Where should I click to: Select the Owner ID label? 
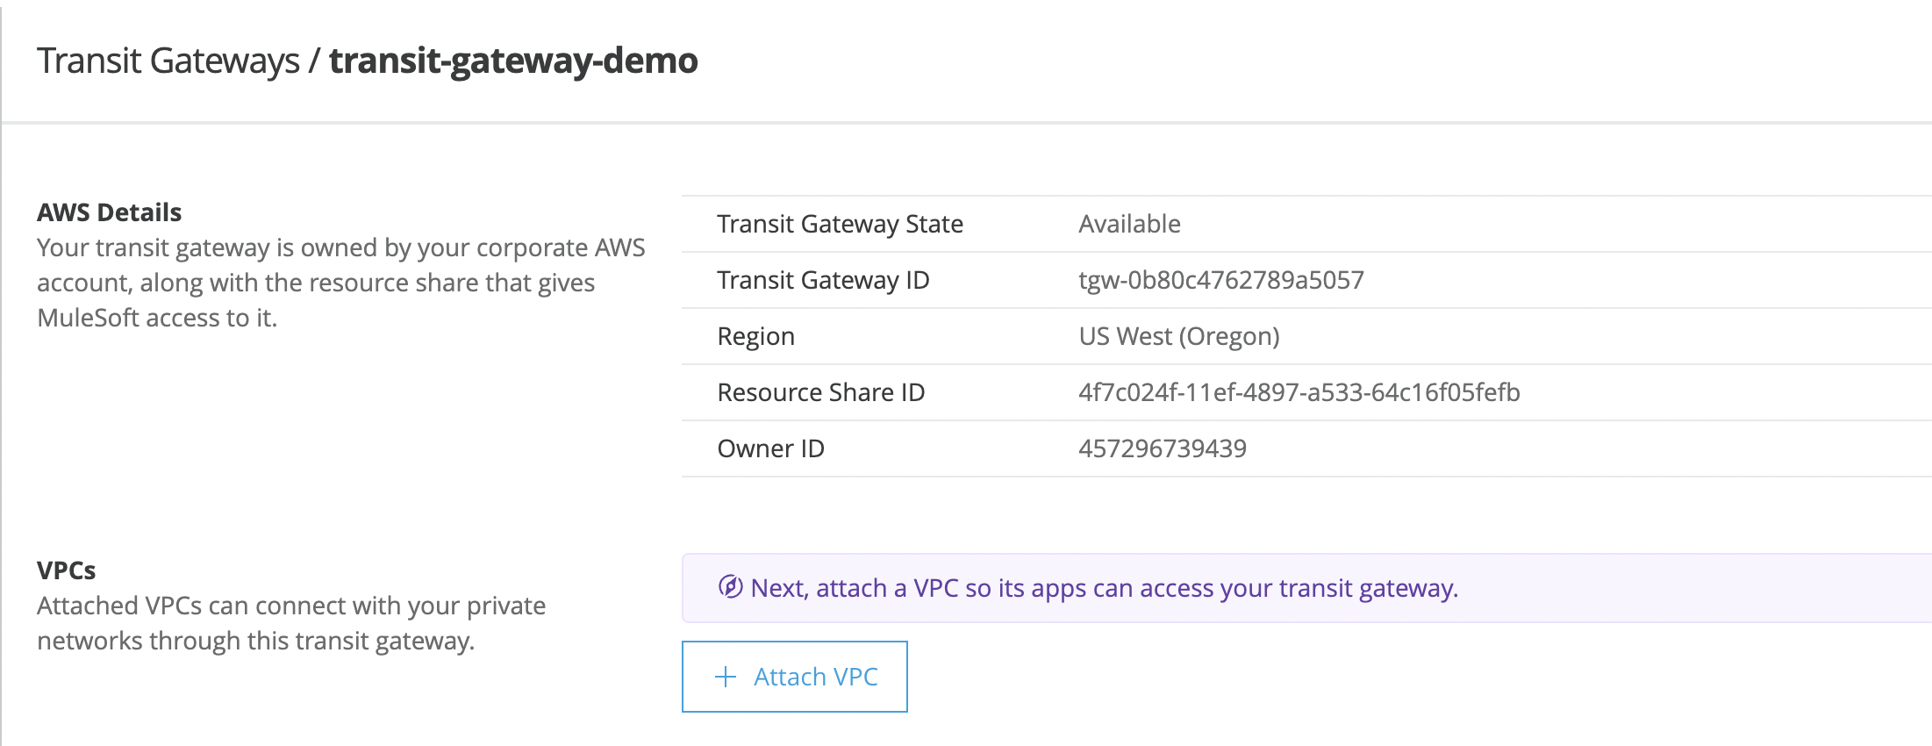click(x=770, y=448)
